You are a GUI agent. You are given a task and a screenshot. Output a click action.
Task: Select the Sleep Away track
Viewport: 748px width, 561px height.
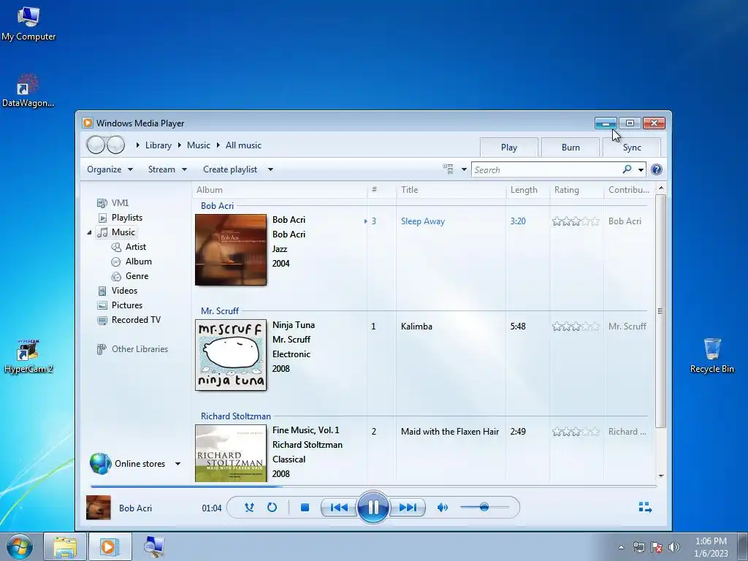point(423,221)
